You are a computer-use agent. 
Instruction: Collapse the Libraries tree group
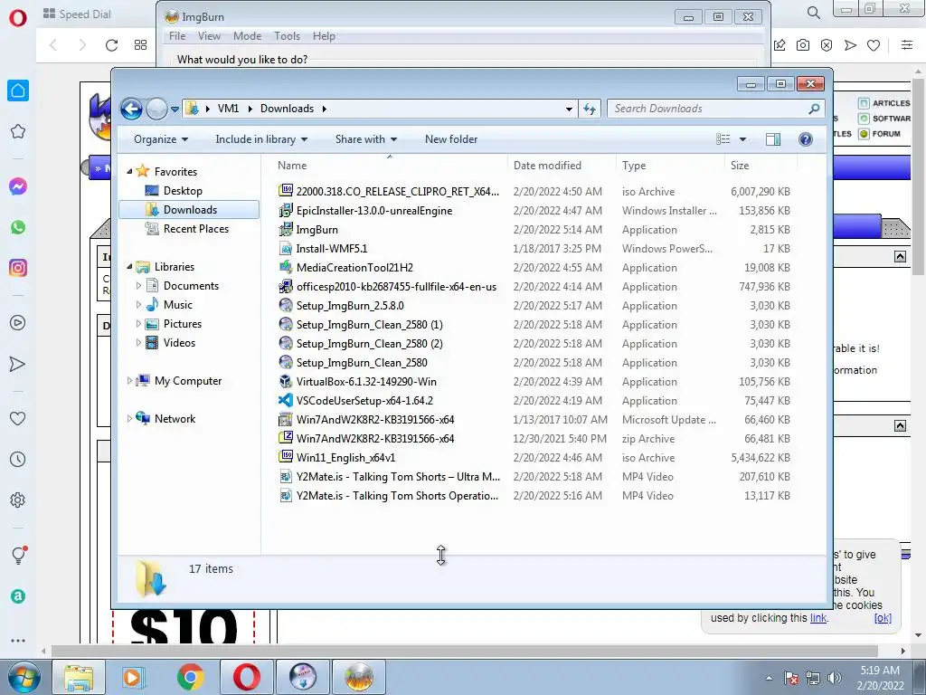129,267
